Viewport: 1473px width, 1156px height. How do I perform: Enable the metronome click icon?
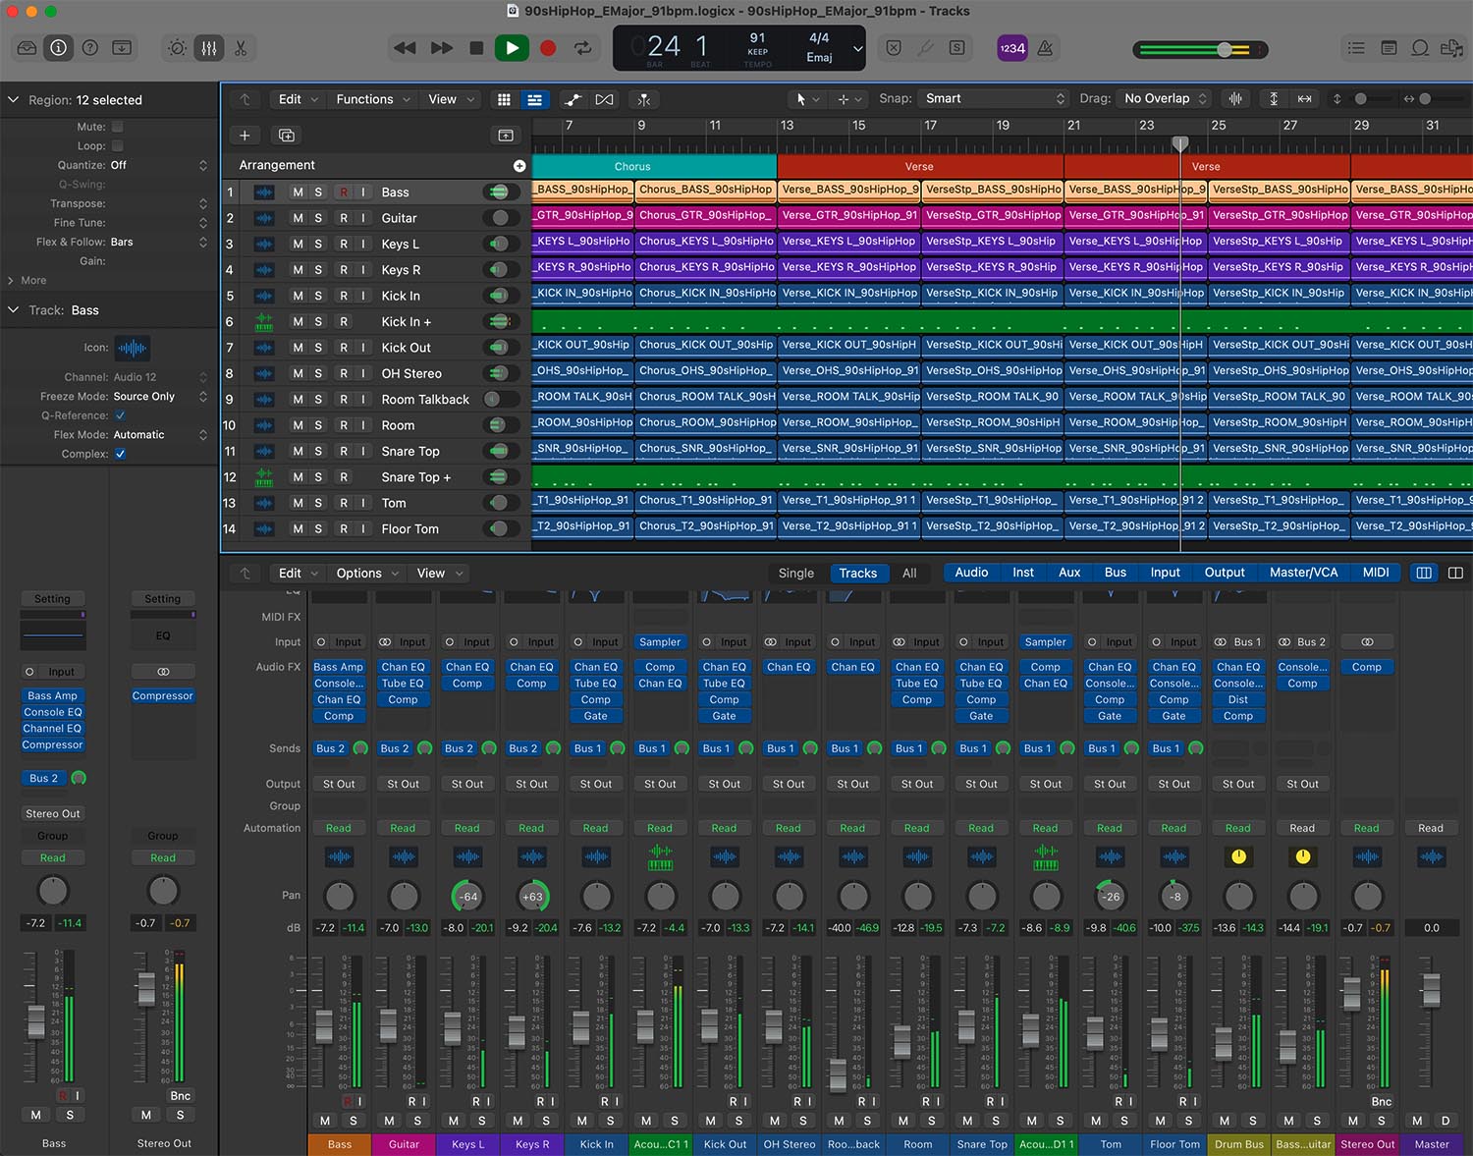pos(1045,48)
